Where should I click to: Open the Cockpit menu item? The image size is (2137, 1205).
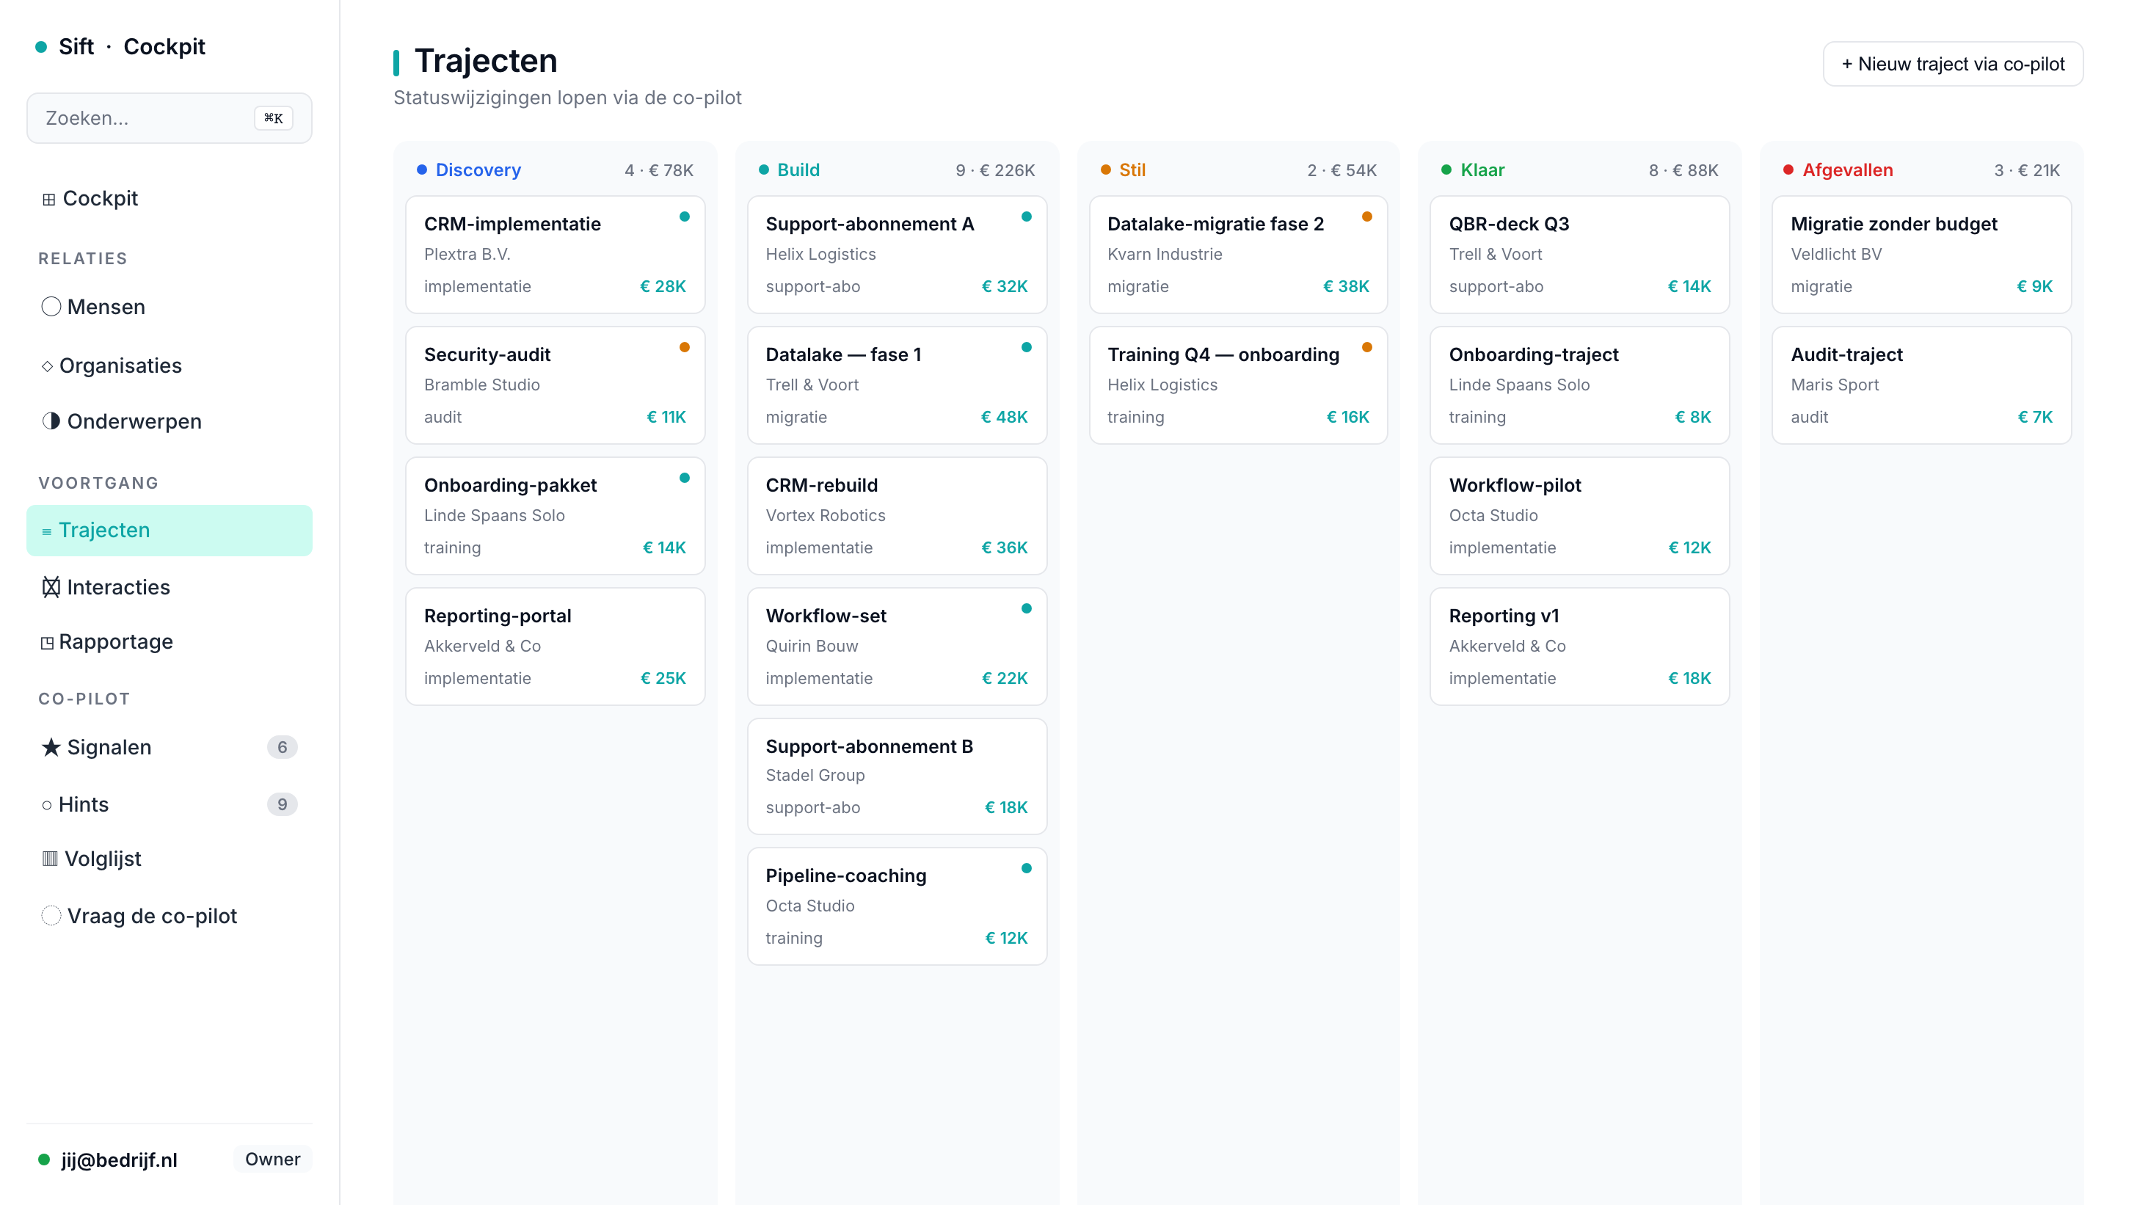[x=170, y=199]
